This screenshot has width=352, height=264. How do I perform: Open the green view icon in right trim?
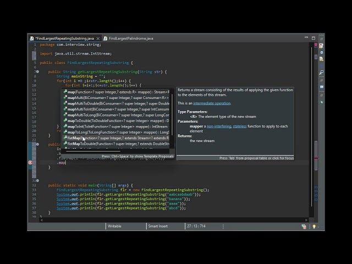321,102
